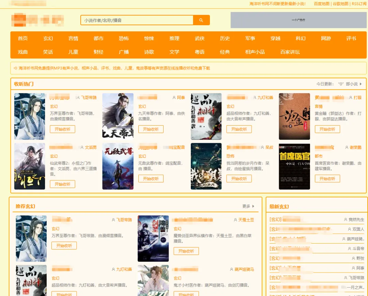368x296 pixels.
Task: Click user icon beside 九灯和善 in 收听热门
Action: pos(255,98)
